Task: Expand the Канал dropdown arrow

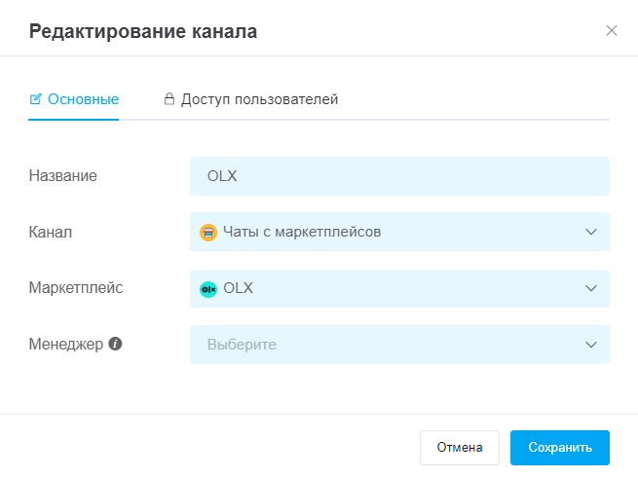Action: (590, 232)
